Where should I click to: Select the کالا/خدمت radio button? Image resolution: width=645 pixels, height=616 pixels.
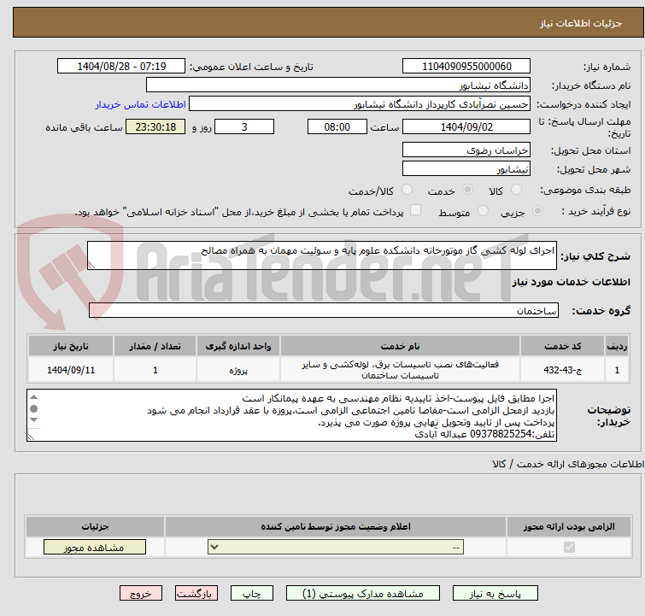click(x=407, y=190)
